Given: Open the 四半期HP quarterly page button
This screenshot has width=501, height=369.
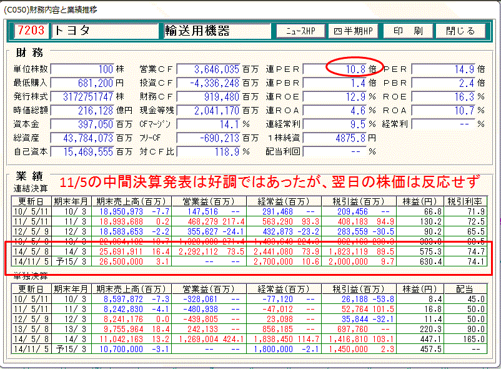Looking at the screenshot, I should [353, 31].
